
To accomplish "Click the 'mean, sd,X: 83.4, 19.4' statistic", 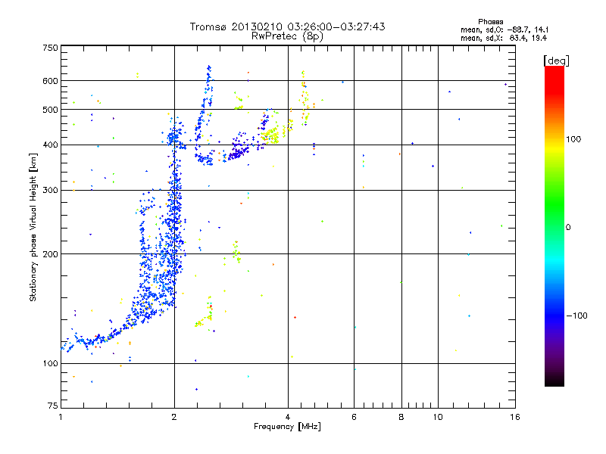I will (504, 38).
